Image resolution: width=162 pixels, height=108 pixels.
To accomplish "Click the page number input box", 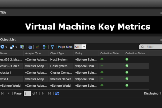I will 27,93.
